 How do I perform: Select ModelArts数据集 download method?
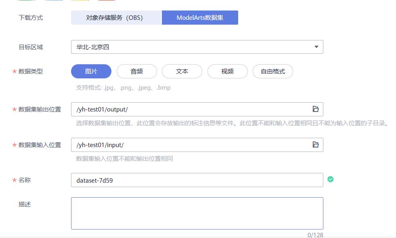click(x=200, y=18)
